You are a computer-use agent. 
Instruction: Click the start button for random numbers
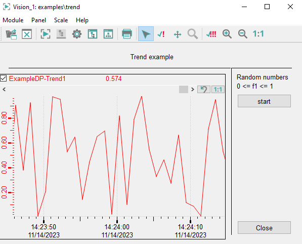[x=264, y=101]
